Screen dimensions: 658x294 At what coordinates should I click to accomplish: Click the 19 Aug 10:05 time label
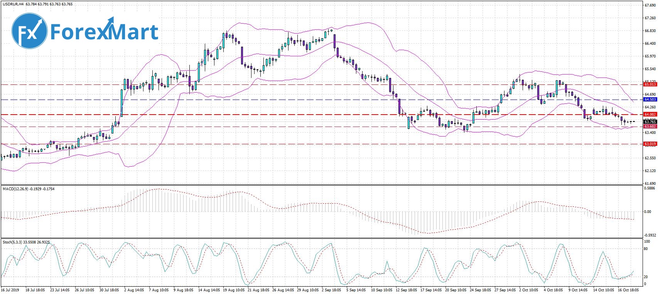point(234,290)
